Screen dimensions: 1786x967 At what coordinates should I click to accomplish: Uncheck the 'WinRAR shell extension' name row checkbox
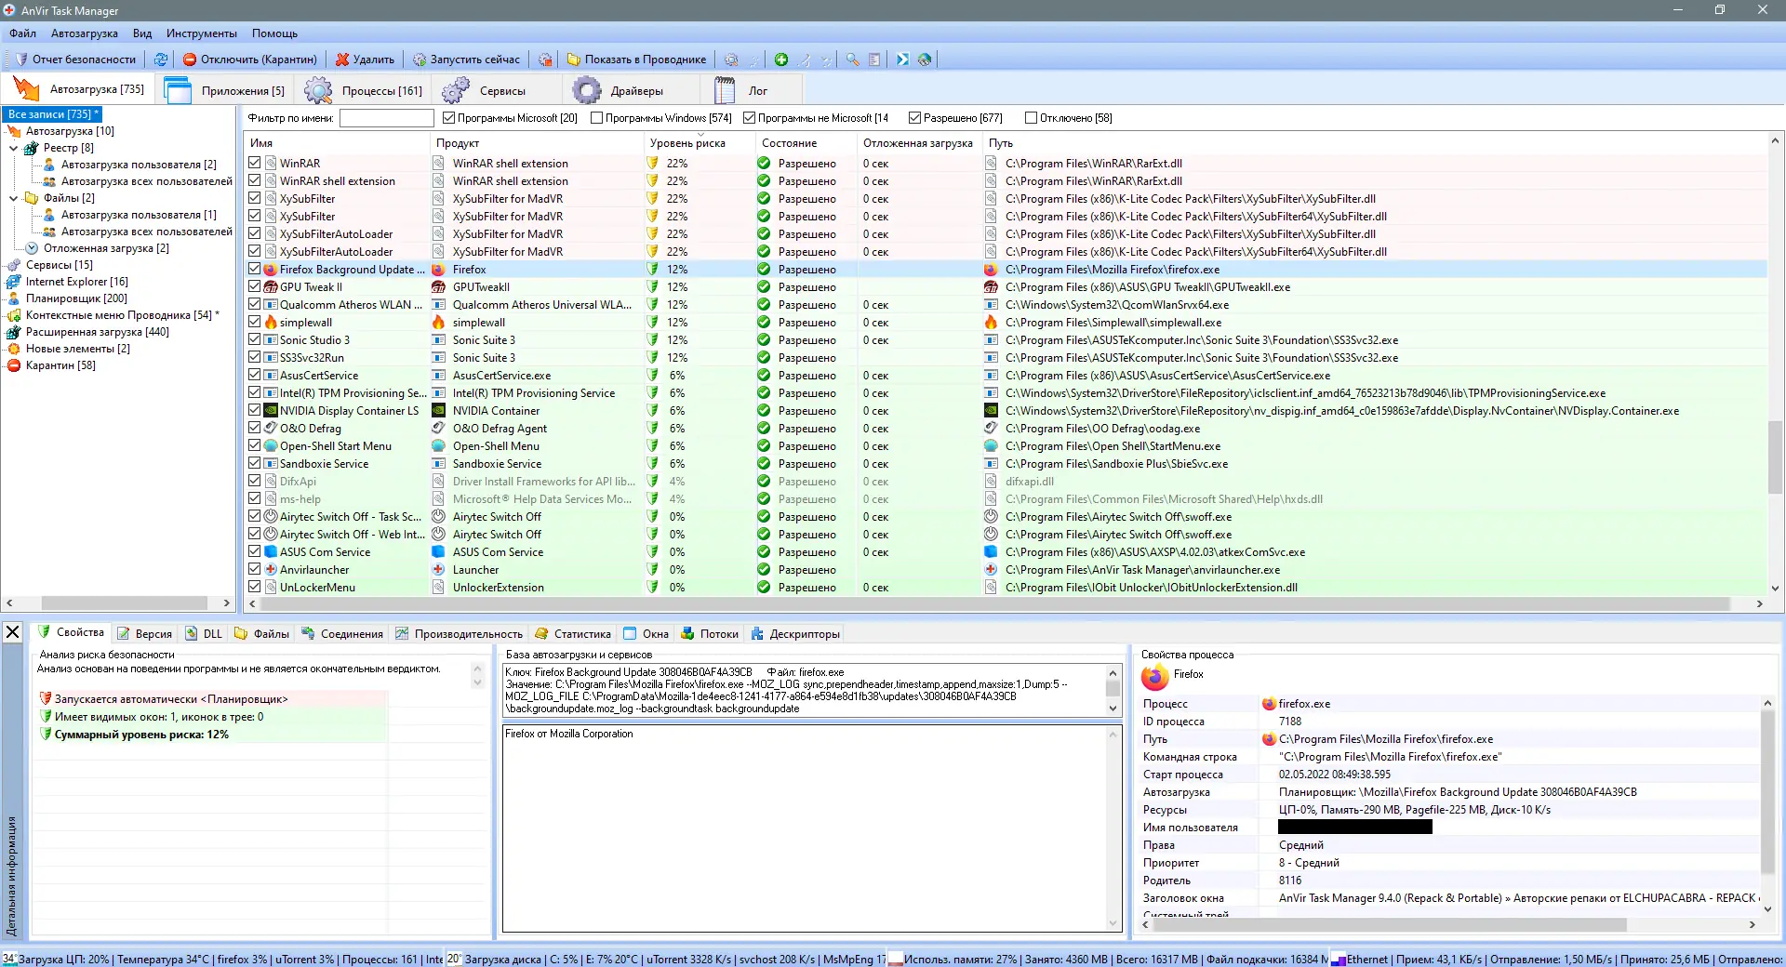(x=254, y=181)
